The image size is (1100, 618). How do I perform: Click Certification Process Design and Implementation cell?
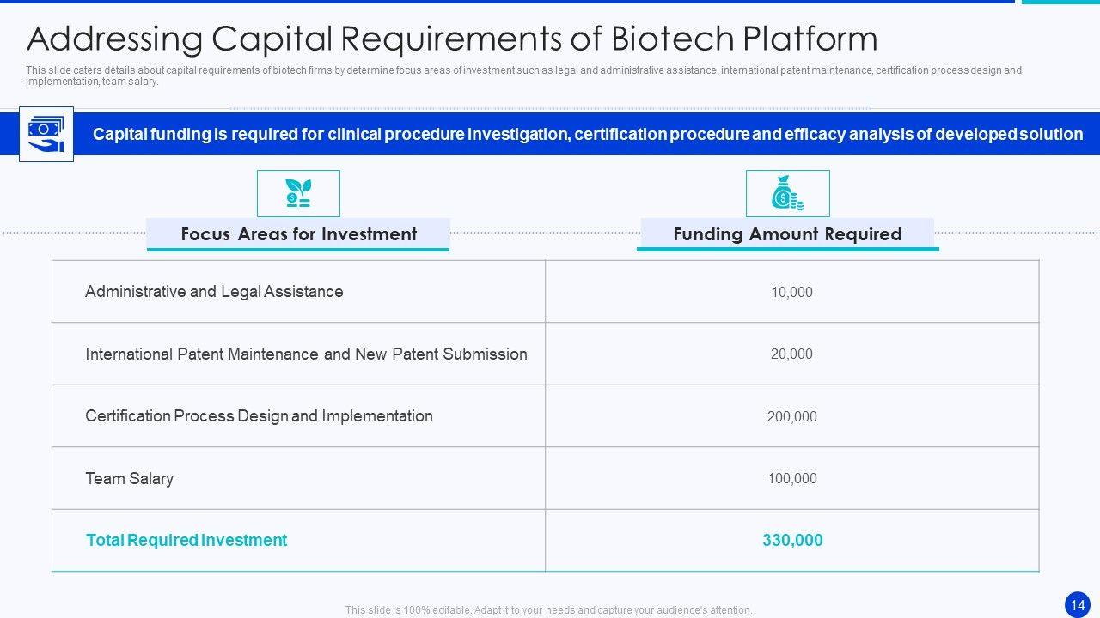[x=259, y=416]
